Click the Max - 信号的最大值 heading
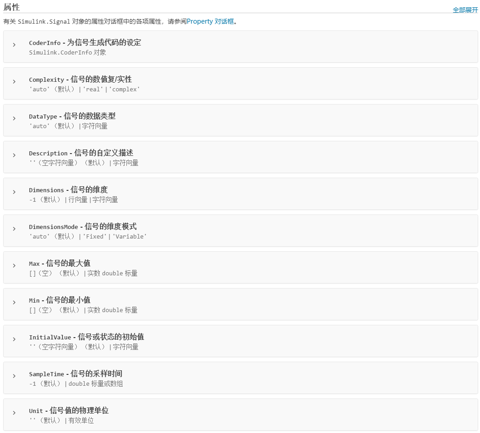The image size is (480, 433). (x=60, y=263)
